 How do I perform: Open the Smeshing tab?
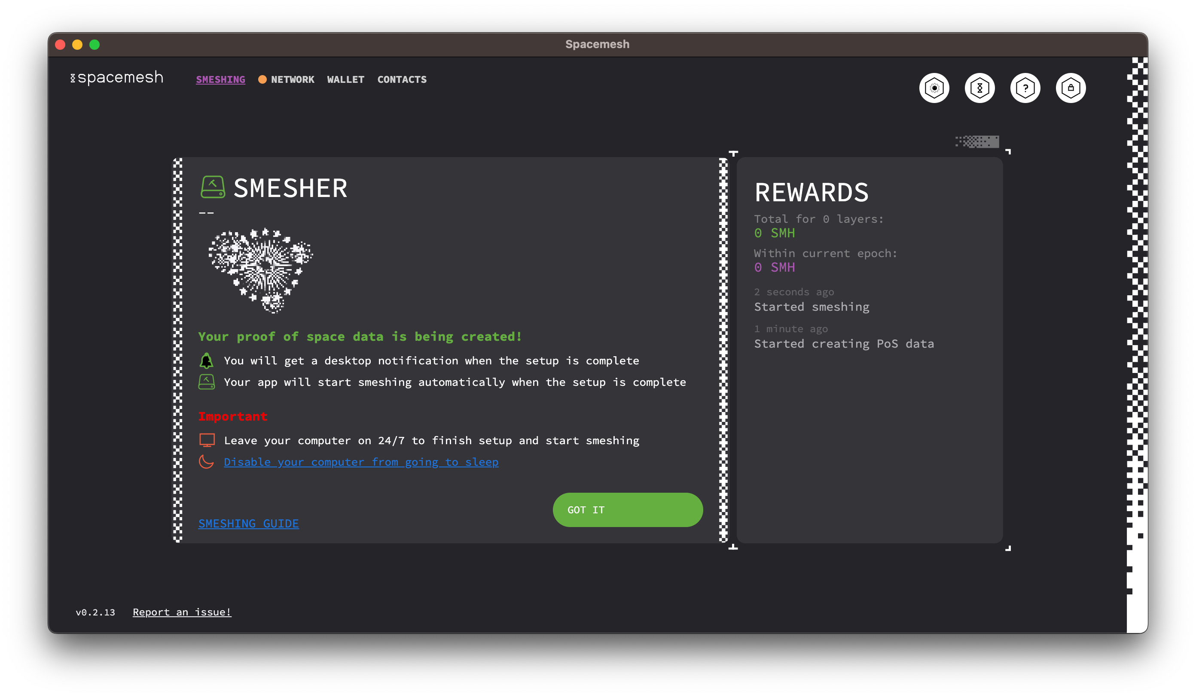click(221, 80)
